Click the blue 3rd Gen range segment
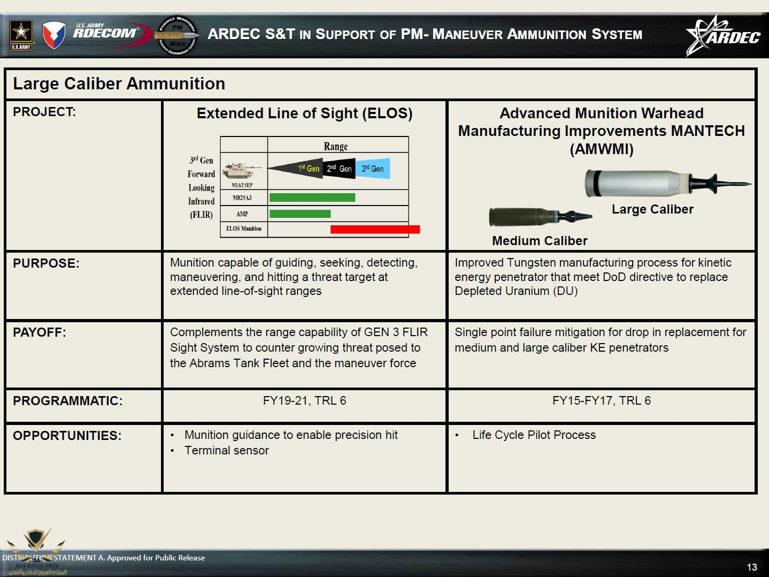 point(373,169)
